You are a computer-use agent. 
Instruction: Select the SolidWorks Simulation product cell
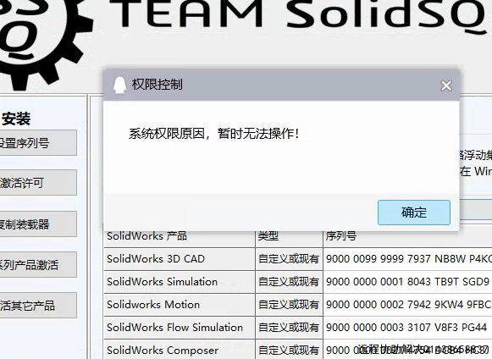point(180,282)
